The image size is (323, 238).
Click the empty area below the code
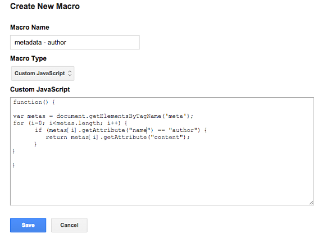[162, 185]
